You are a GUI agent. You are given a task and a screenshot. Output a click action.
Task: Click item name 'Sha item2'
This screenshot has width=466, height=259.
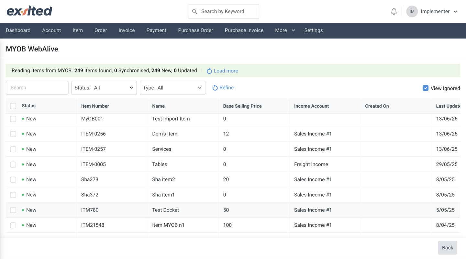pos(163,179)
